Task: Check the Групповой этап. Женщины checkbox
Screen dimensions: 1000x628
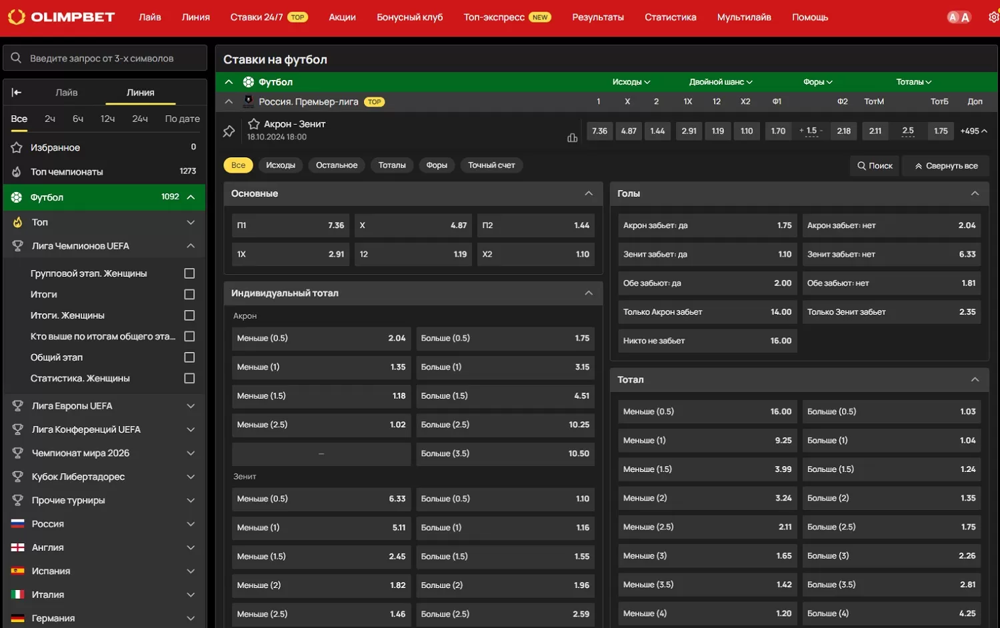Action: click(189, 273)
